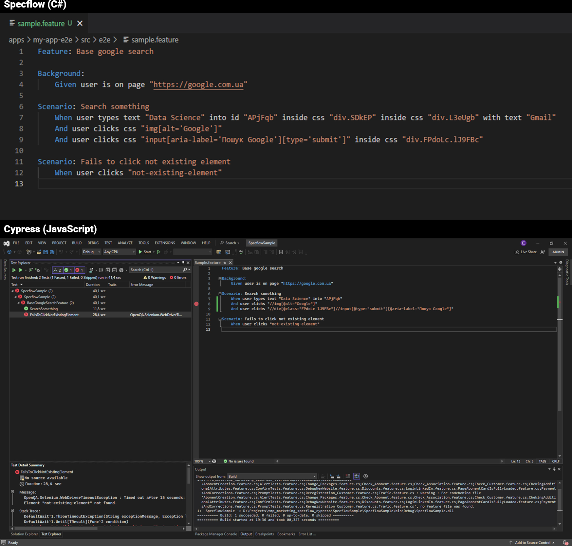Image resolution: width=572 pixels, height=546 pixels.
Task: Click Expand All icon in Test Explorer
Action: [x=108, y=270]
